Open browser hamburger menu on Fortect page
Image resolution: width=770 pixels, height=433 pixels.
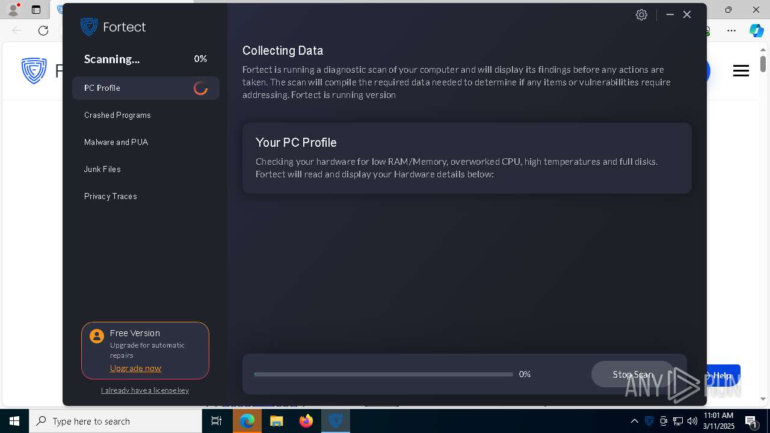point(741,71)
